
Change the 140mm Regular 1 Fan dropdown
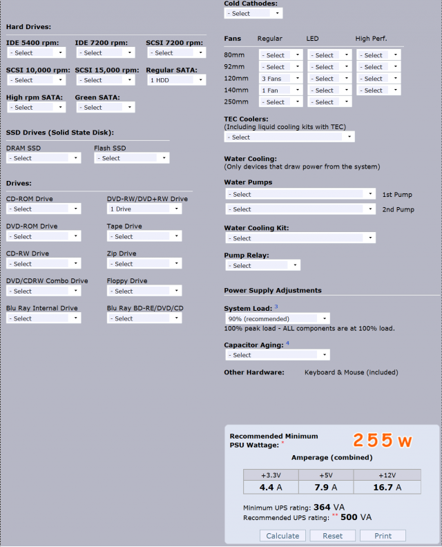point(281,90)
